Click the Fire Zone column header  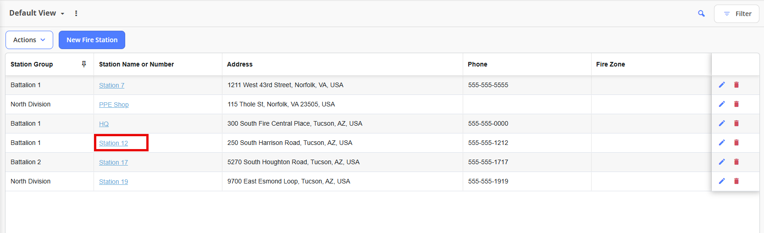point(610,64)
